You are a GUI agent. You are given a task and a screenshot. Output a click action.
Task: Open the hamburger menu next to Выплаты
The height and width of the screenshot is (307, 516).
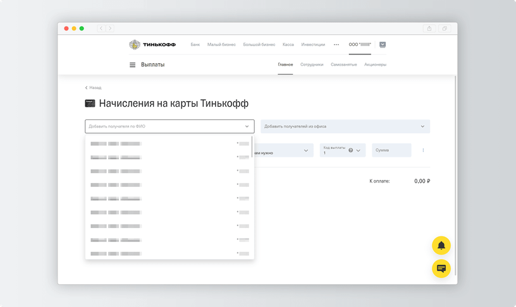[x=132, y=65]
